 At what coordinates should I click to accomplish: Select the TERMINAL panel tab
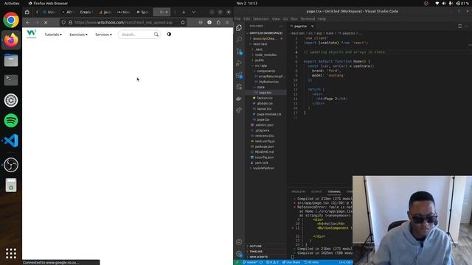(334, 191)
